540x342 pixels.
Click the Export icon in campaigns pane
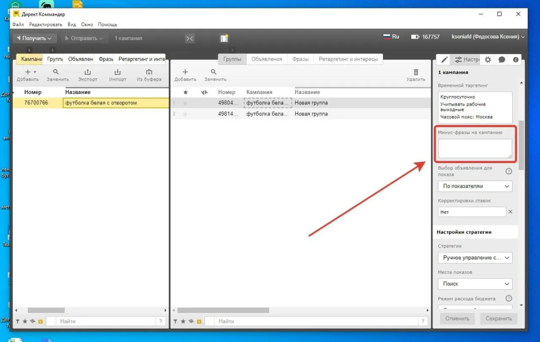pyautogui.click(x=88, y=72)
